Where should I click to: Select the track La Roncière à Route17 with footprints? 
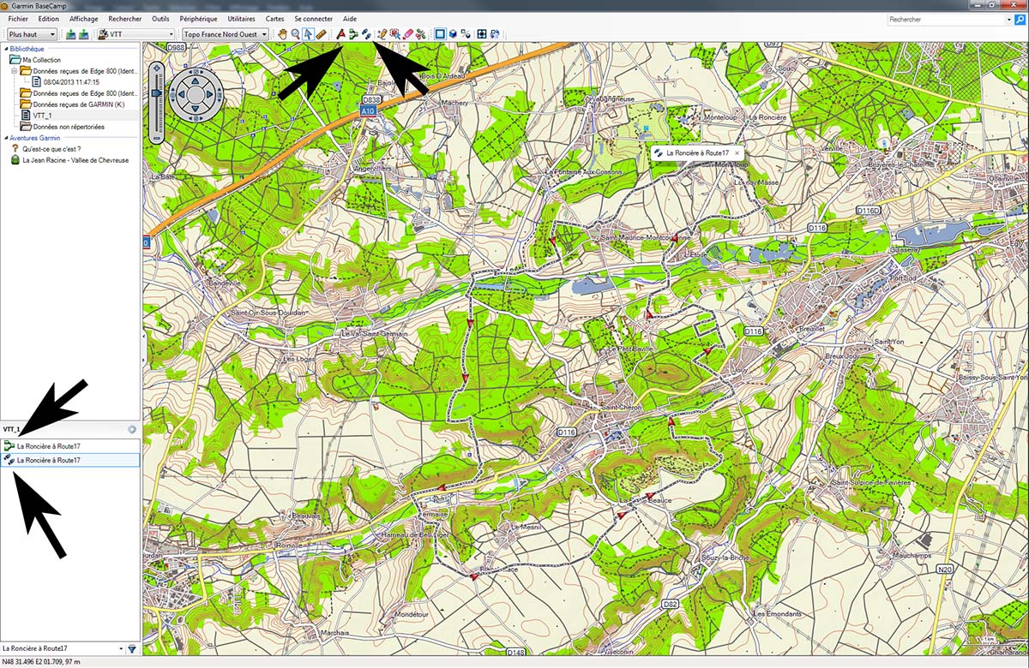70,460
